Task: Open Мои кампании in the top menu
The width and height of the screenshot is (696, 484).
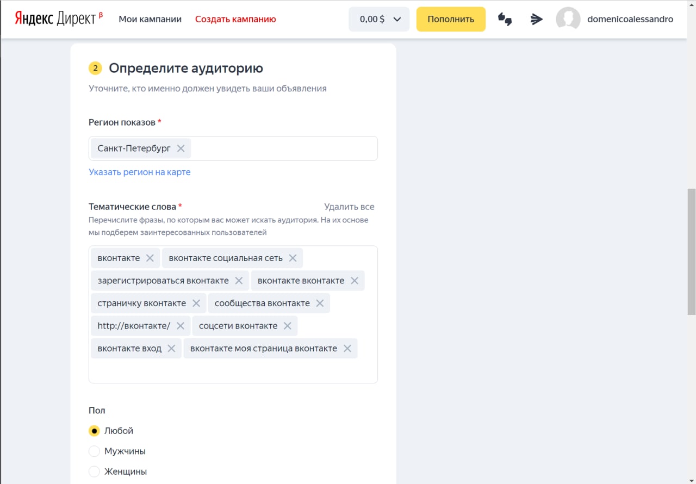Action: point(150,19)
